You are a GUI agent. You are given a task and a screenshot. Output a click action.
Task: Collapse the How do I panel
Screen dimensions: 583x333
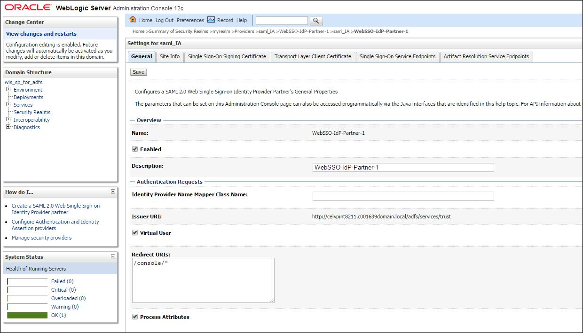pos(113,192)
